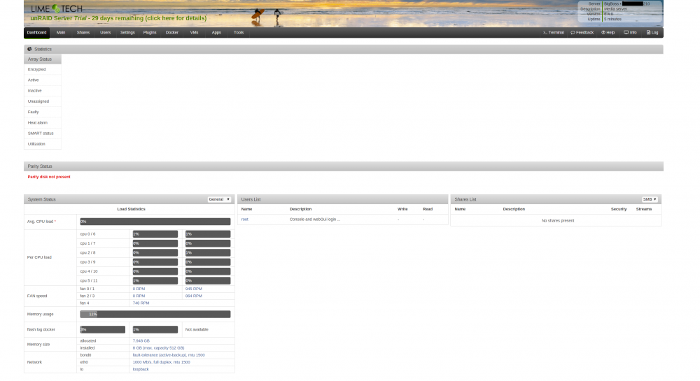Click the unRAID trial details link
The width and height of the screenshot is (700, 381).
(x=118, y=18)
